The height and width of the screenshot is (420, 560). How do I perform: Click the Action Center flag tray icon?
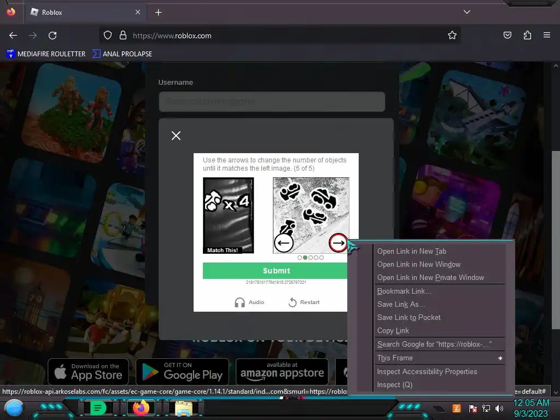[473, 408]
